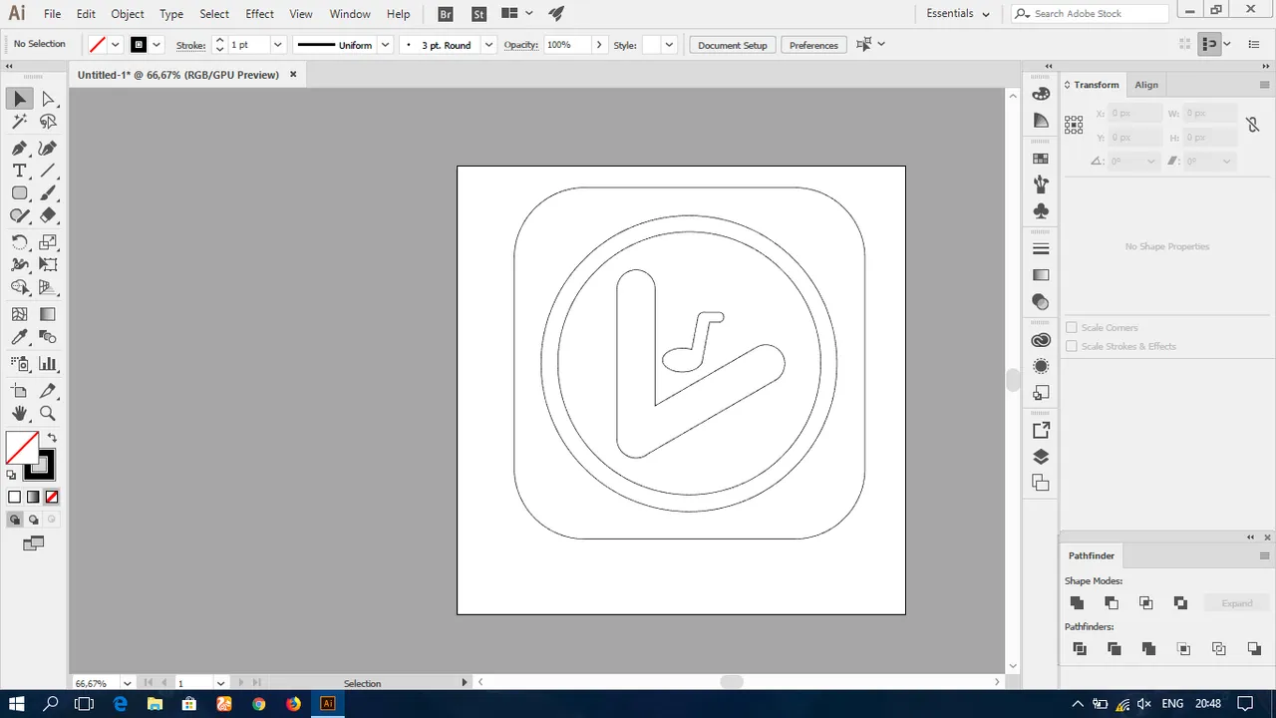1276x718 pixels.
Task: Pick the Magic Wand tool
Action: [20, 122]
